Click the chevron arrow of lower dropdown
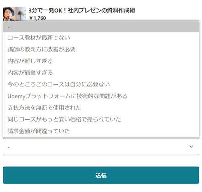202x192 pixels. click(191, 147)
